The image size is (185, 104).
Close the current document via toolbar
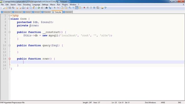pyautogui.click(x=17, y=8)
